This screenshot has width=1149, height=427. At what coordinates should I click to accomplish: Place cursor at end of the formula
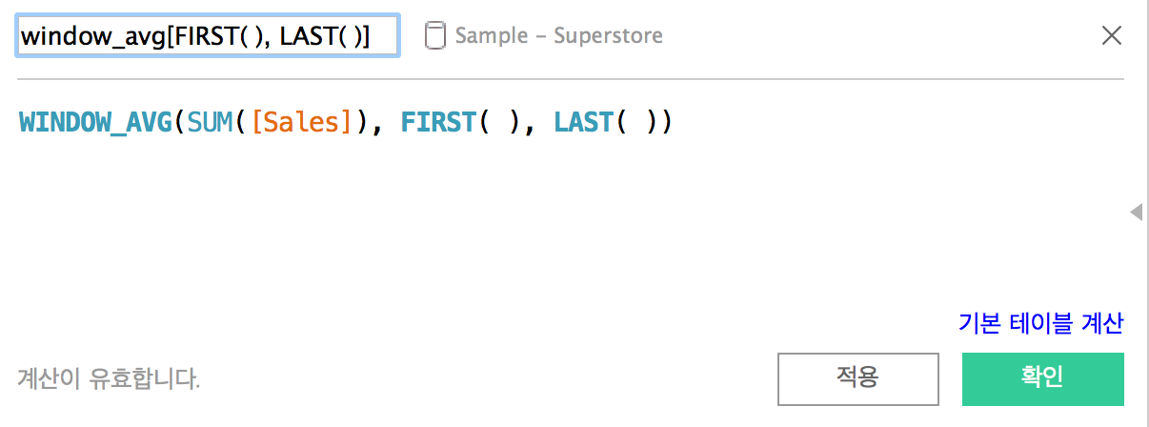pos(675,123)
